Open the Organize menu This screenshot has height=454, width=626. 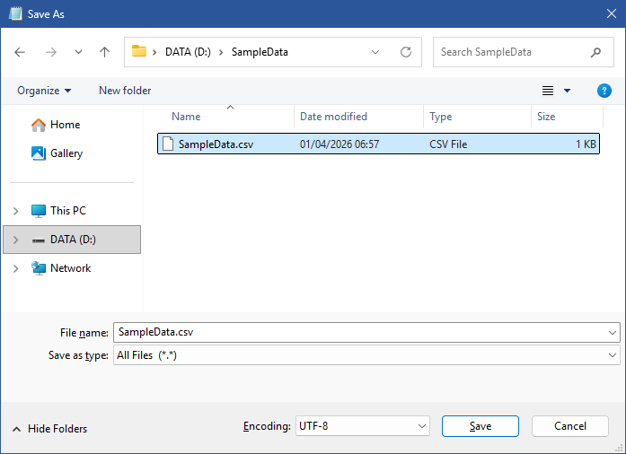click(44, 91)
